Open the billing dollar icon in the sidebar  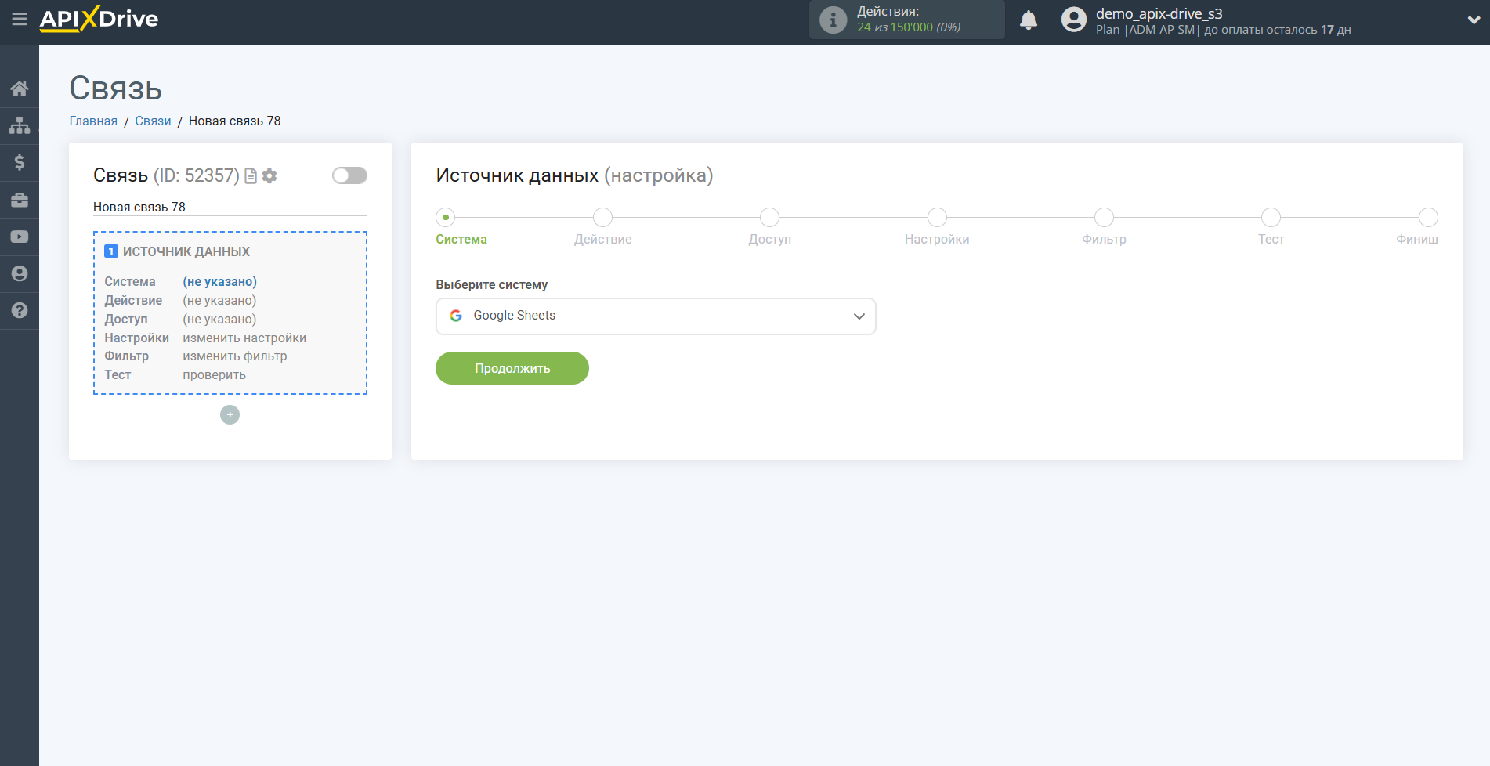(20, 163)
